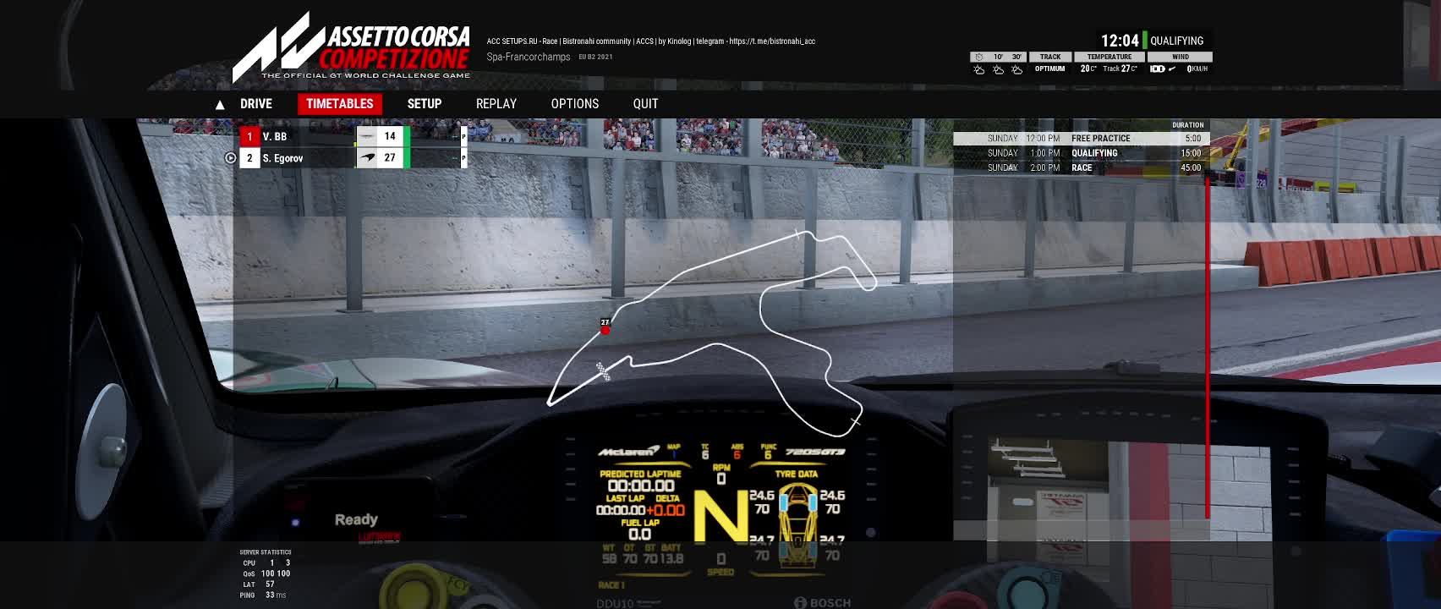This screenshot has width=1441, height=609.
Task: Click the ACC SETUPS.RU server name text
Action: coord(650,41)
